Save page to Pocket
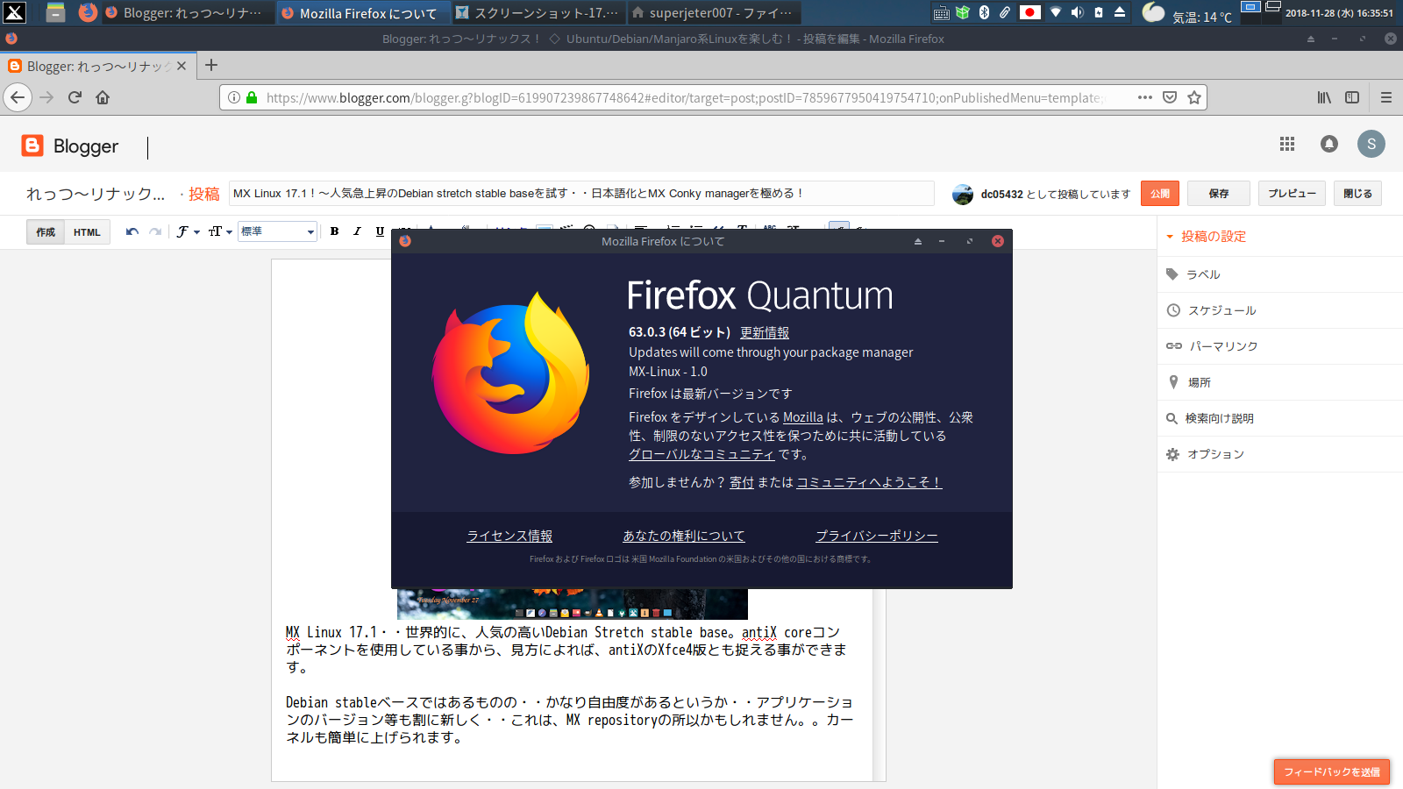This screenshot has width=1403, height=789. point(1169,97)
